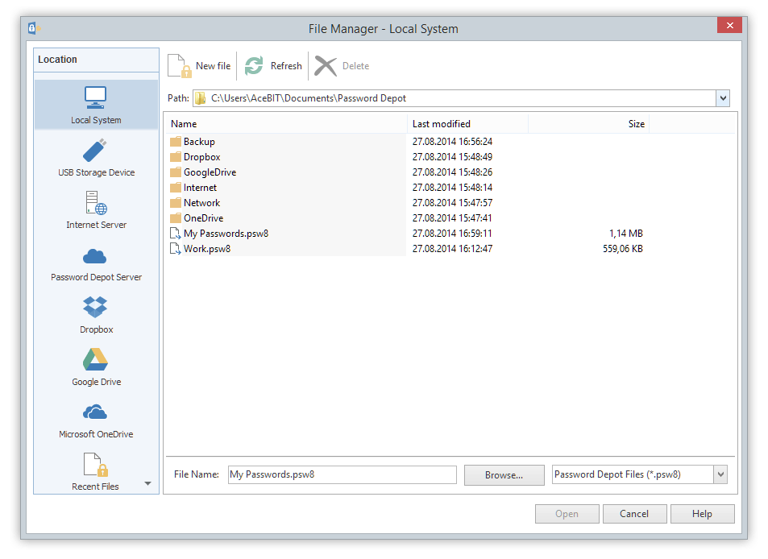
Task: Click the Open button
Action: pyautogui.click(x=567, y=513)
